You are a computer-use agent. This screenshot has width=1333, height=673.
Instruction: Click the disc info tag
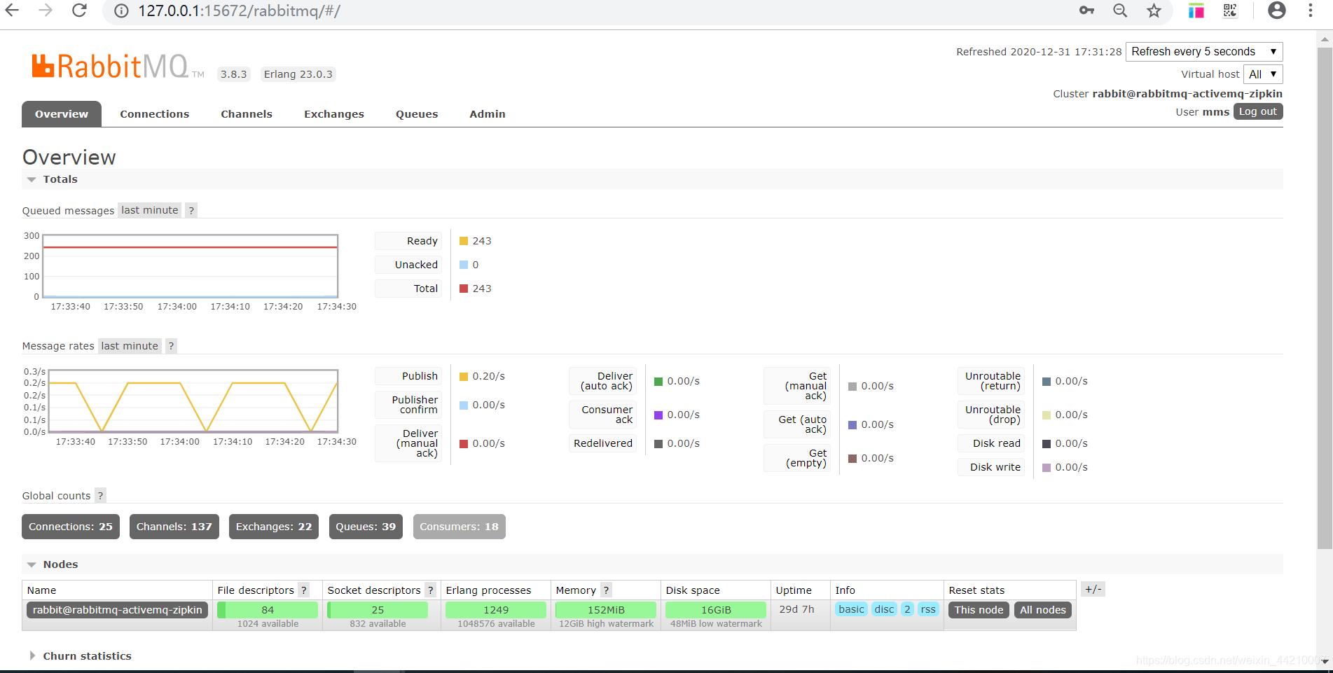pos(884,609)
